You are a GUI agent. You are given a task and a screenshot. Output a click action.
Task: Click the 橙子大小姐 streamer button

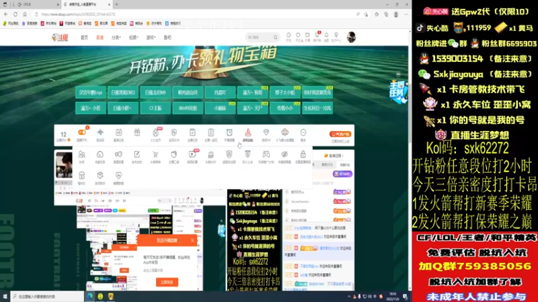coord(284,93)
